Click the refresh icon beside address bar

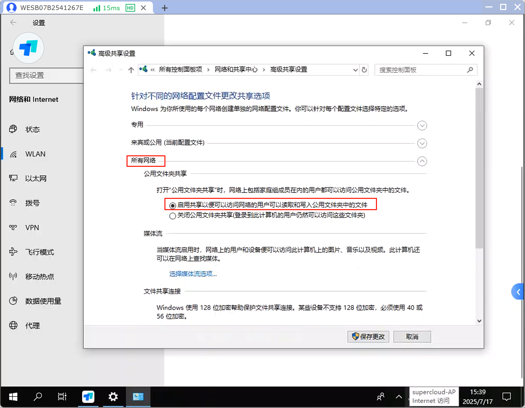pos(364,70)
